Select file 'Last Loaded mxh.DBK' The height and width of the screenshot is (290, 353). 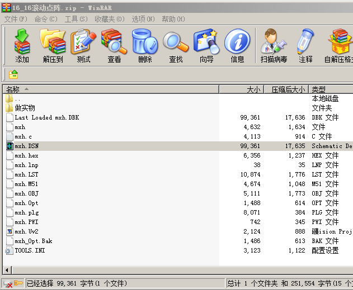47,117
